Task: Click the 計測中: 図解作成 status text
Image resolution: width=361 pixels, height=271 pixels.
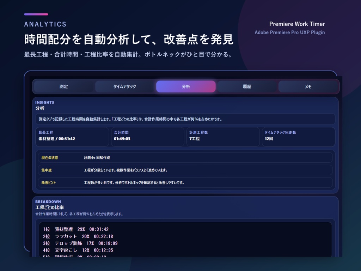Action: [97, 158]
